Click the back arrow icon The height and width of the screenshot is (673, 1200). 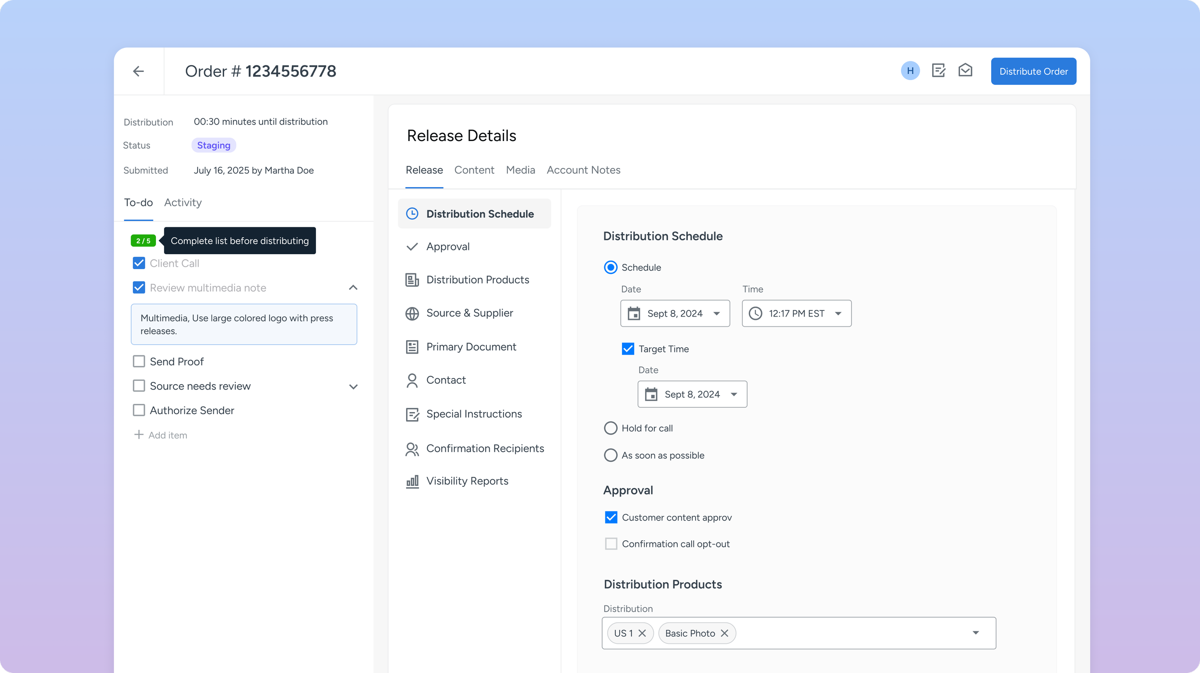click(138, 71)
